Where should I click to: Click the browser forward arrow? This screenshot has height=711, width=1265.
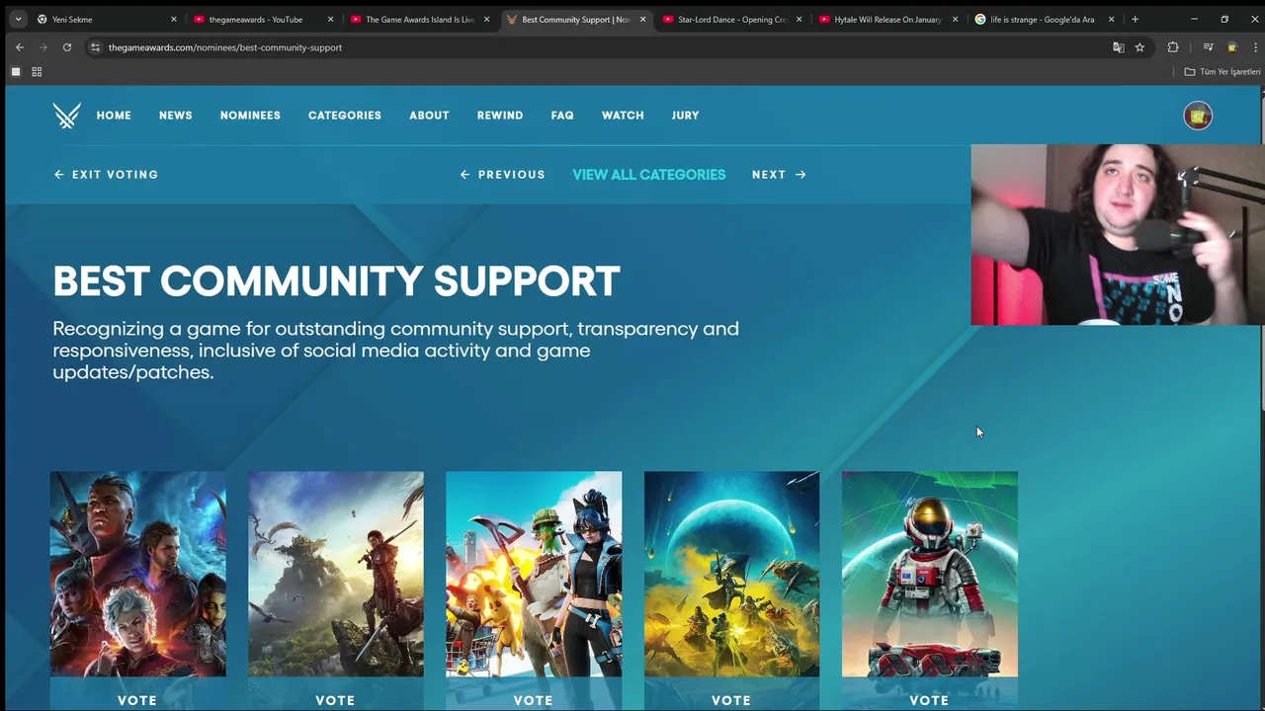pyautogui.click(x=42, y=47)
